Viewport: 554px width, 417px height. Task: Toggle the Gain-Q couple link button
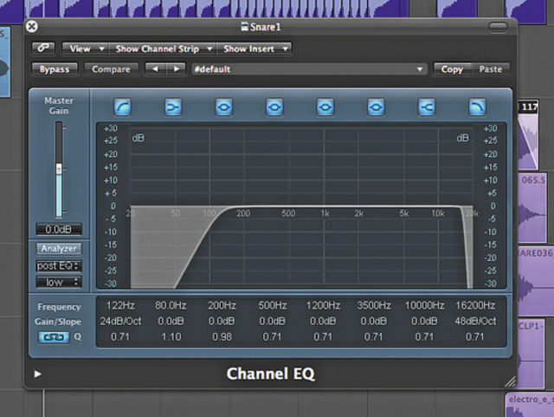[x=54, y=337]
